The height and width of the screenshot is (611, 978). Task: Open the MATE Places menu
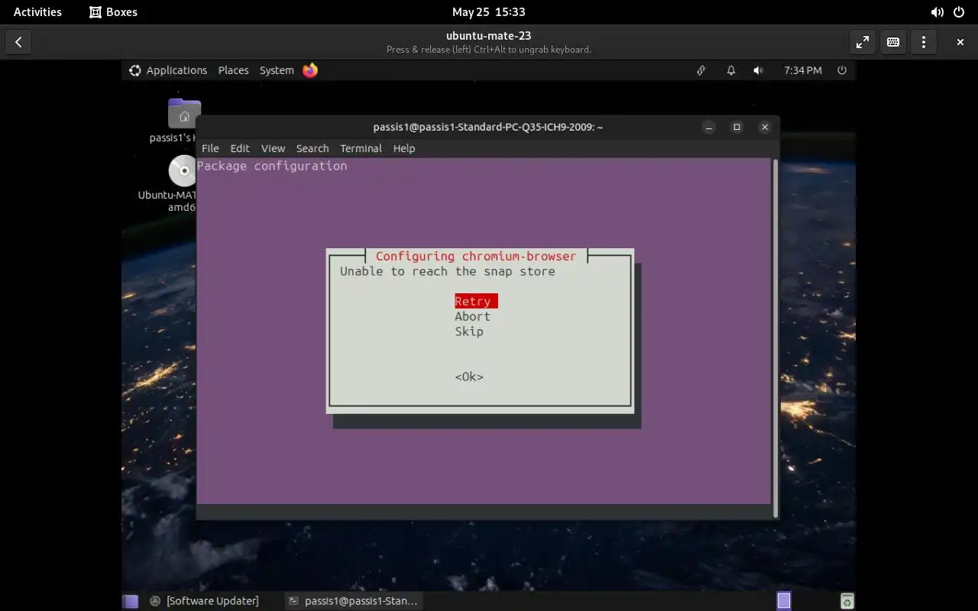(x=233, y=70)
